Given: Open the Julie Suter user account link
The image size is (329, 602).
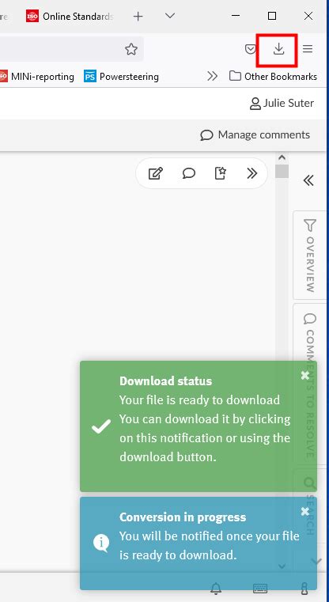Looking at the screenshot, I should click(x=282, y=104).
